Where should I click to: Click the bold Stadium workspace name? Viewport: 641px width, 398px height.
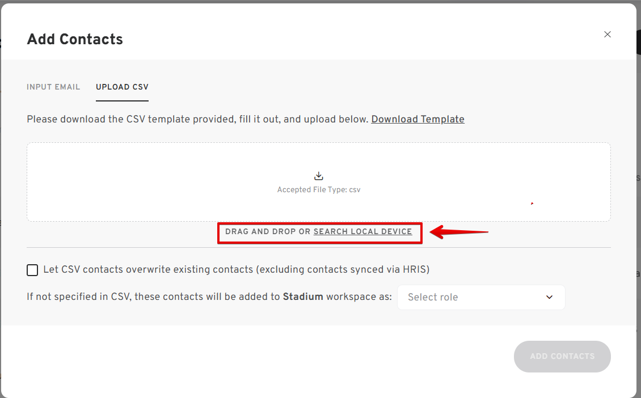303,297
